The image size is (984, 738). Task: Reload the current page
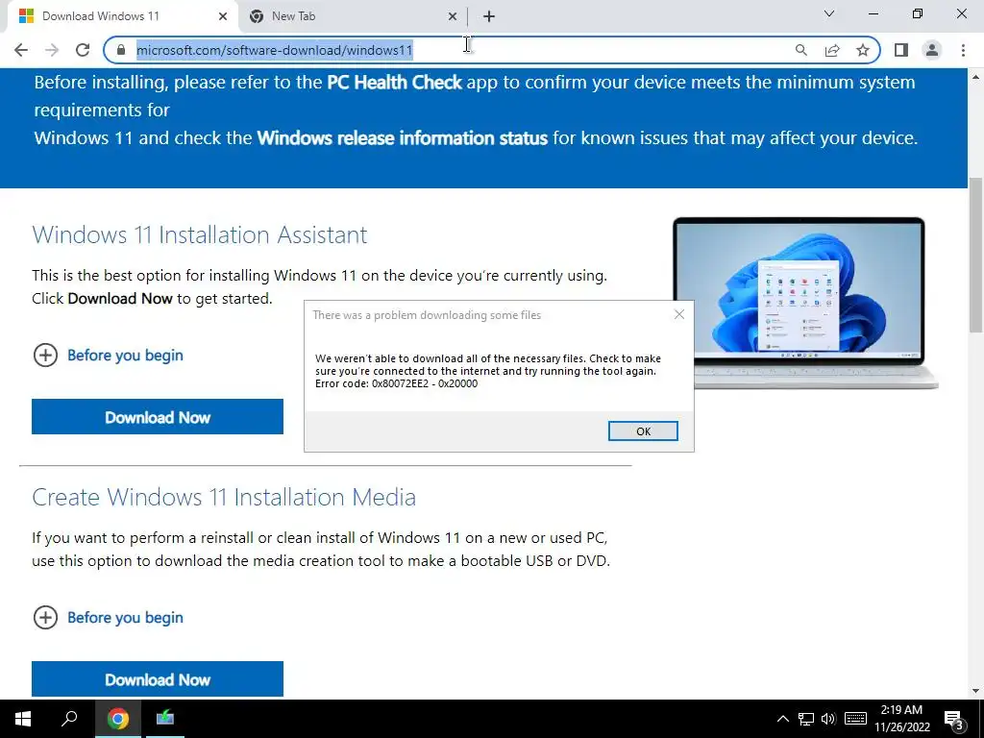pyautogui.click(x=83, y=50)
